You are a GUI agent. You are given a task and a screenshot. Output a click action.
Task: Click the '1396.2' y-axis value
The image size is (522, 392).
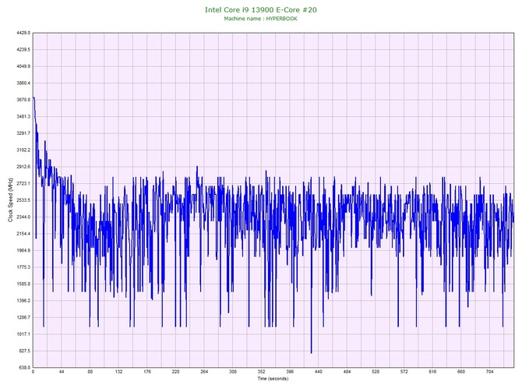[x=23, y=300]
